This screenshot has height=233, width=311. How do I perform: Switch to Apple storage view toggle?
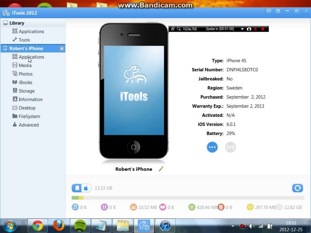click(86, 188)
